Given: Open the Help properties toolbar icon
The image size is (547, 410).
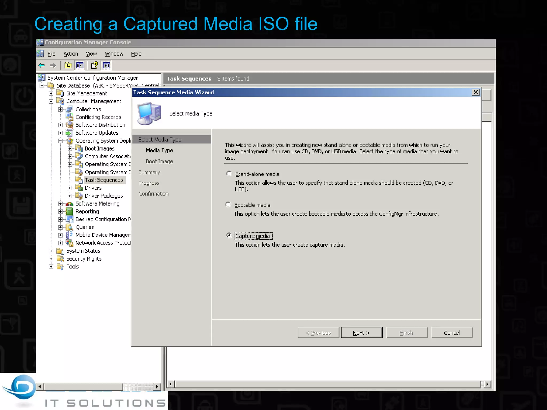Looking at the screenshot, I should [95, 65].
